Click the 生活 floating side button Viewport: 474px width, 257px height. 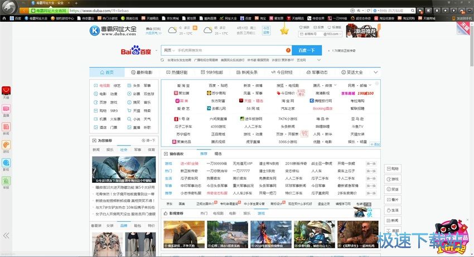tap(393, 210)
